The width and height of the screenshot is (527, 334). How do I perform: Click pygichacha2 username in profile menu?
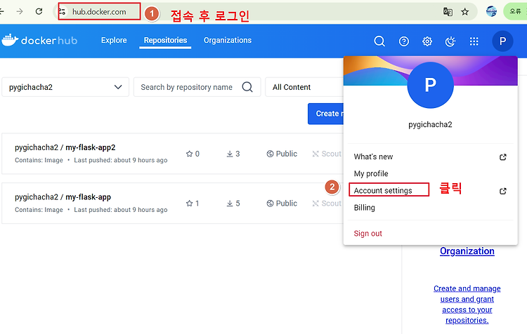click(430, 124)
